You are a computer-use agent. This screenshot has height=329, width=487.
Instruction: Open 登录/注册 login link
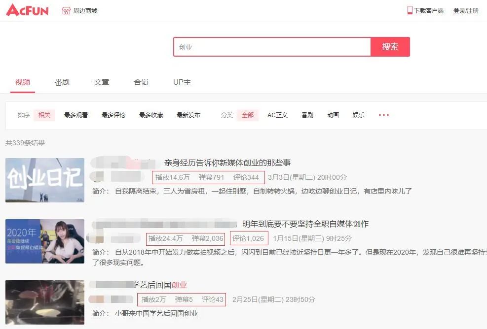click(x=466, y=10)
